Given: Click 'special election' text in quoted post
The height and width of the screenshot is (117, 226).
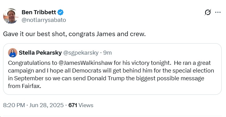Looking at the screenshot, I should (193, 71).
